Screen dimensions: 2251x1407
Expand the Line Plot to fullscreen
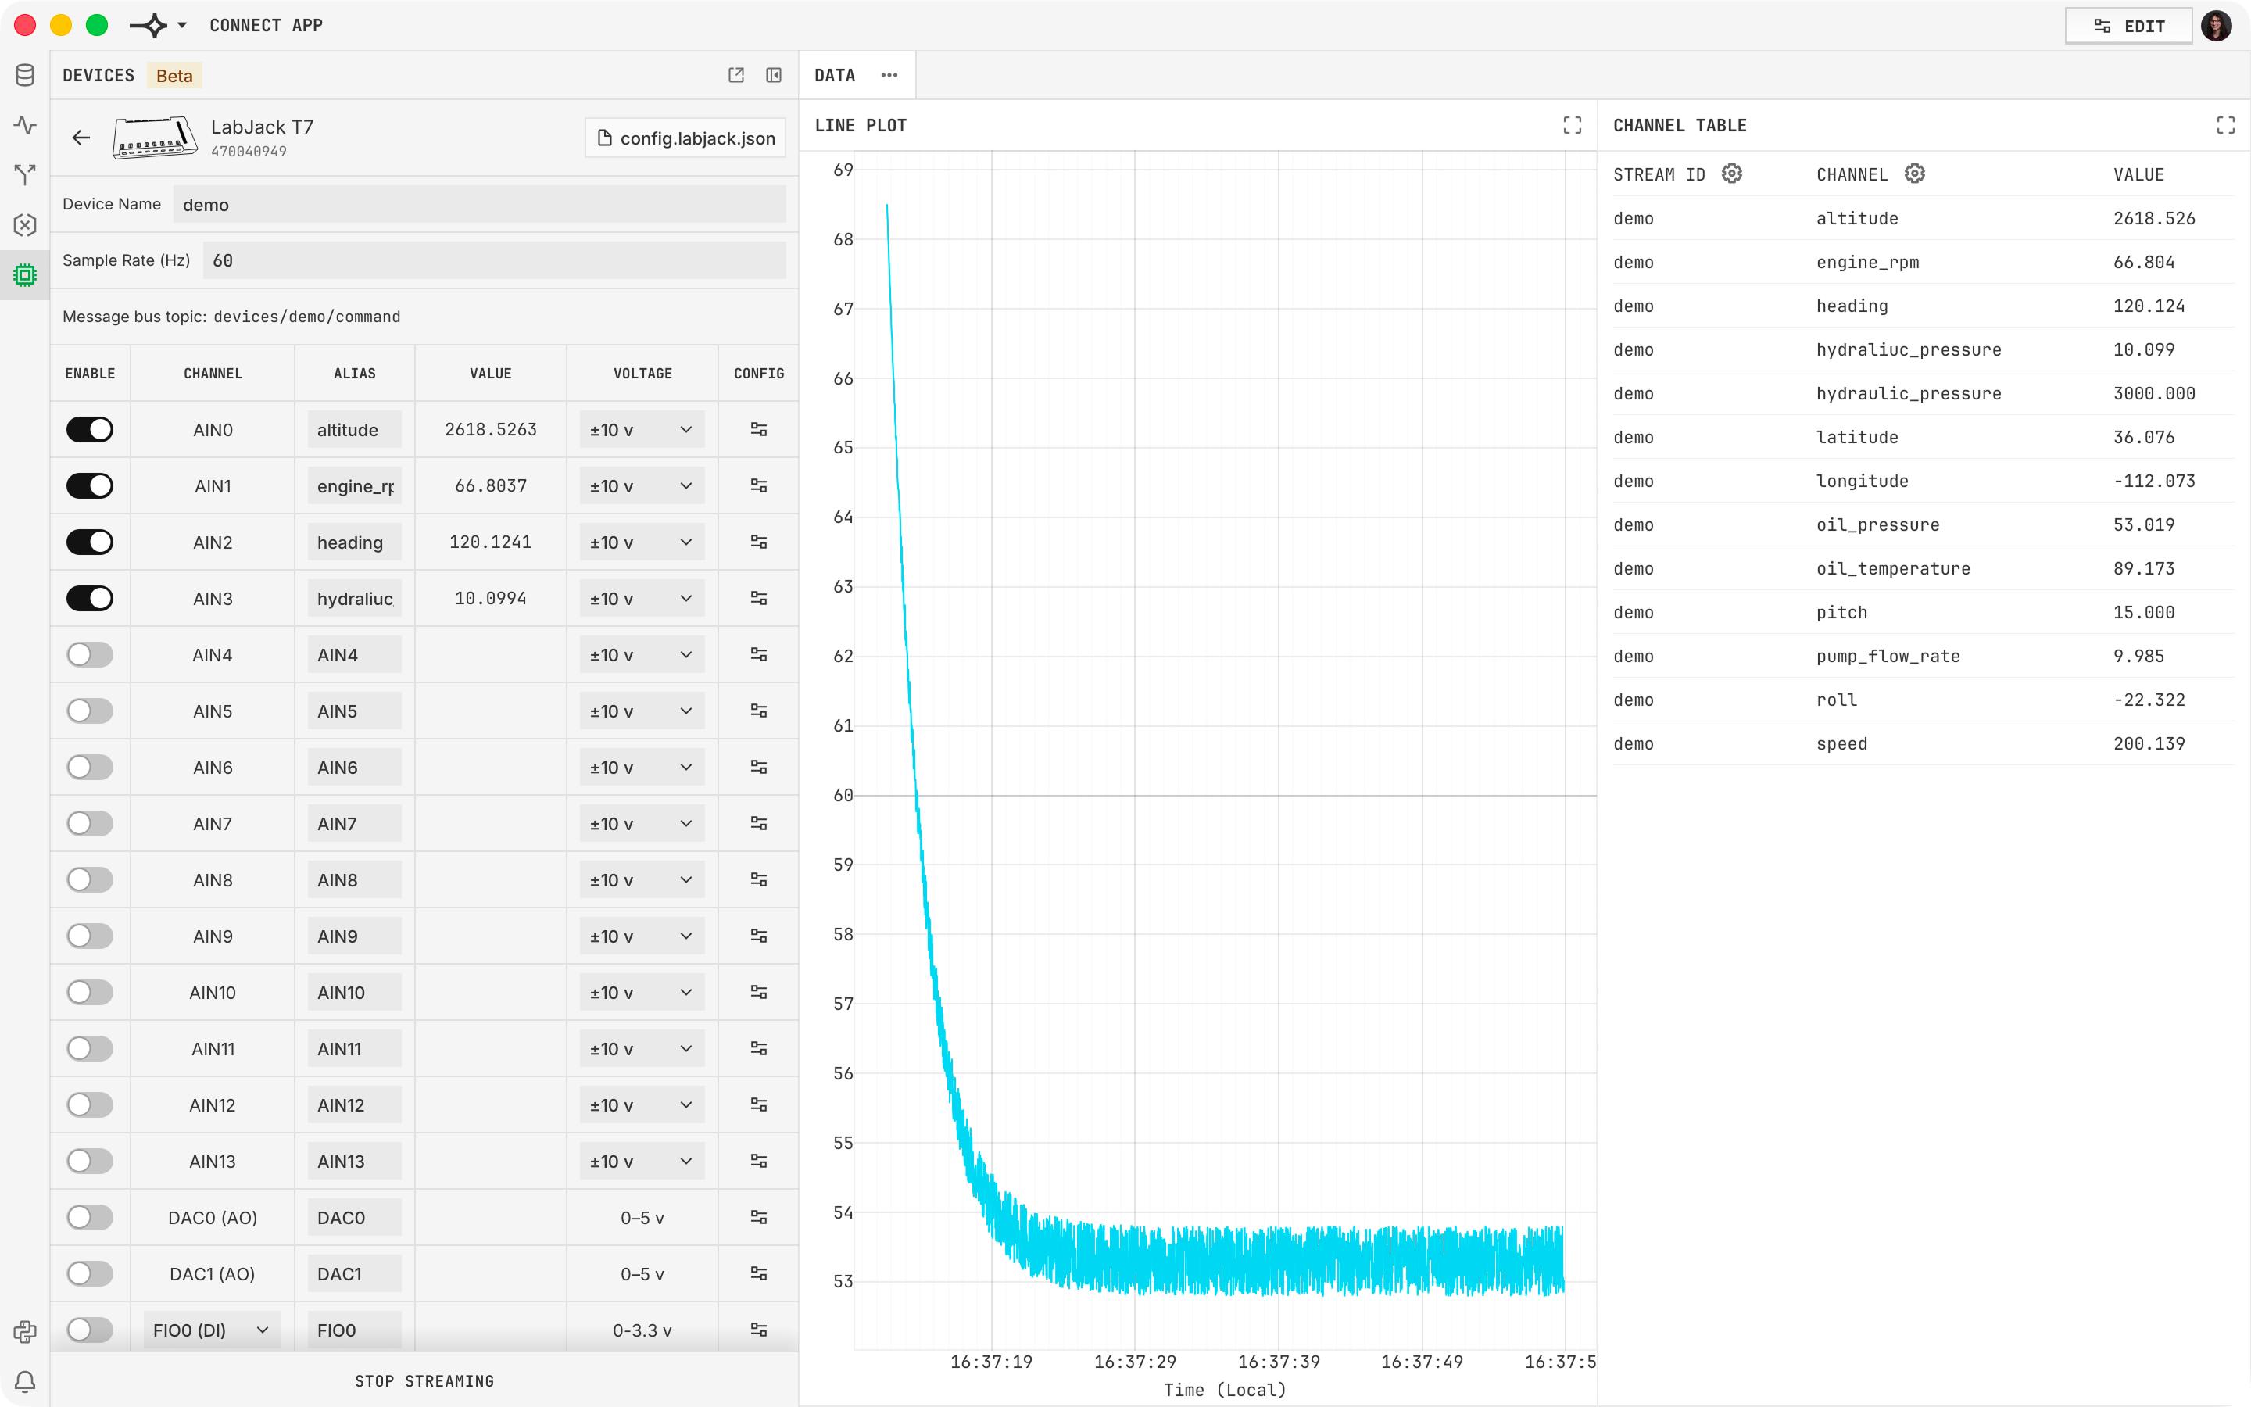click(x=1572, y=125)
